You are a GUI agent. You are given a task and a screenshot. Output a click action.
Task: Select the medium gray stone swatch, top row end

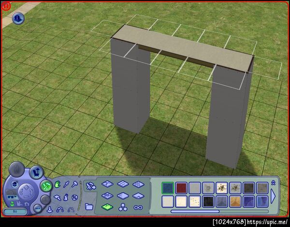tap(262, 188)
